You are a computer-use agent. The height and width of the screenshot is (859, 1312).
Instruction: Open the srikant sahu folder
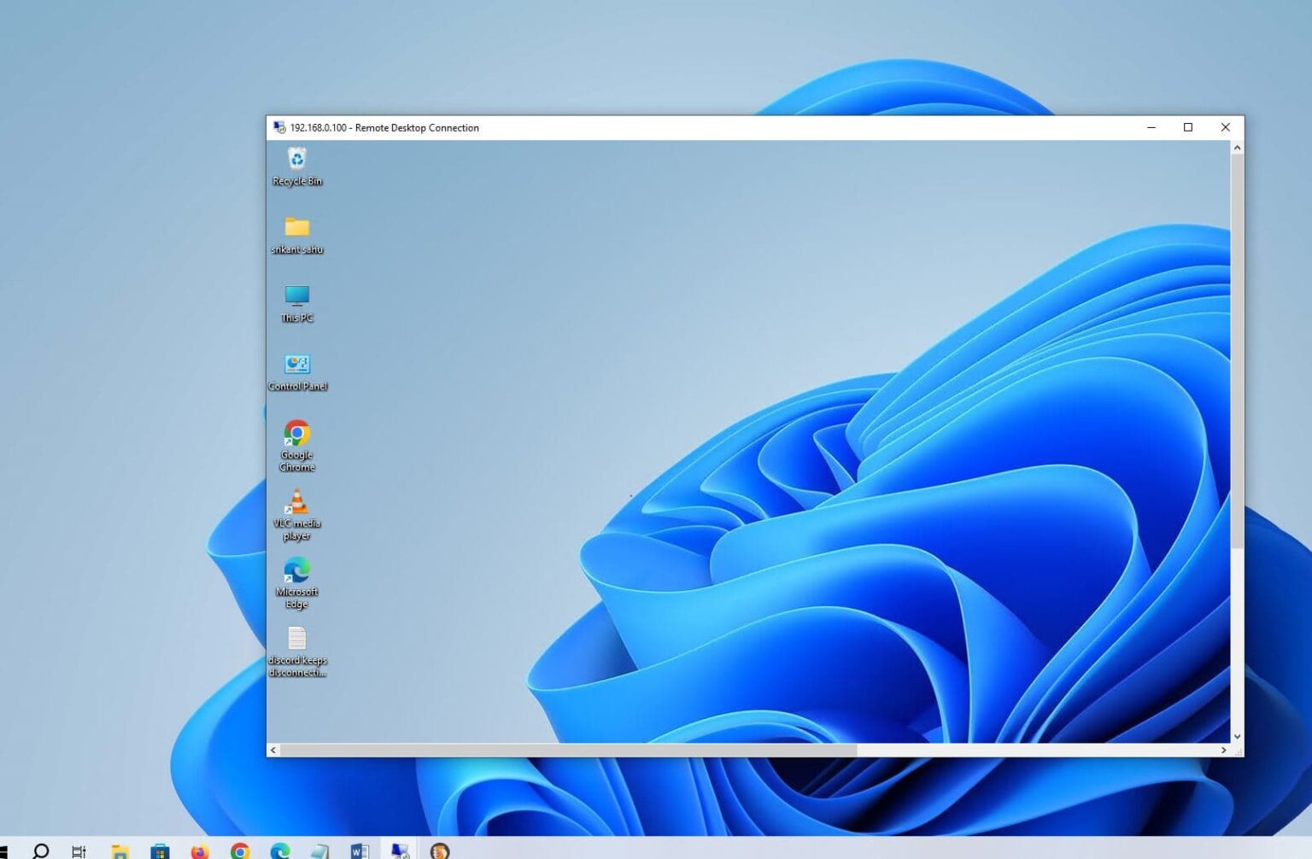pos(296,232)
